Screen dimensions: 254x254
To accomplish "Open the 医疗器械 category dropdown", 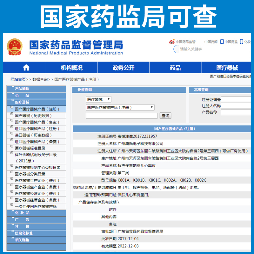I will click(x=98, y=99).
